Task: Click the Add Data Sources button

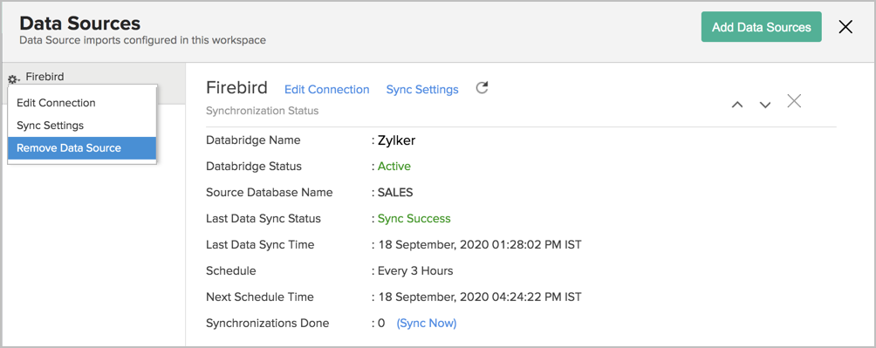Action: click(762, 27)
